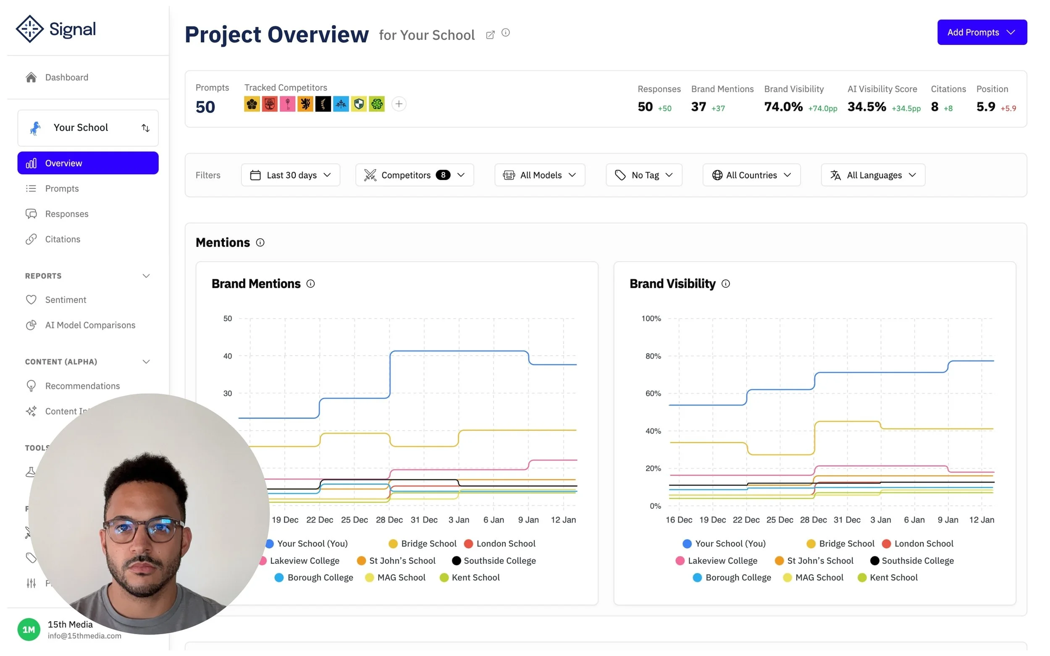Image resolution: width=1050 pixels, height=656 pixels.
Task: Open external link icon next to Your School
Action: pyautogui.click(x=490, y=35)
